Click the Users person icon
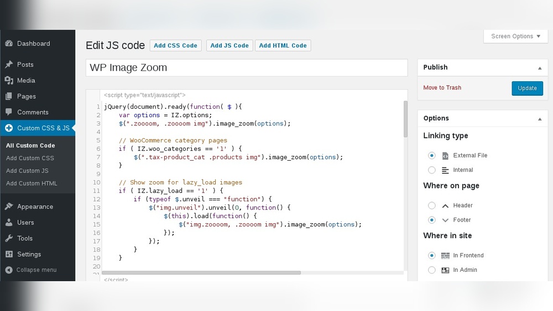The height and width of the screenshot is (311, 553). point(9,222)
